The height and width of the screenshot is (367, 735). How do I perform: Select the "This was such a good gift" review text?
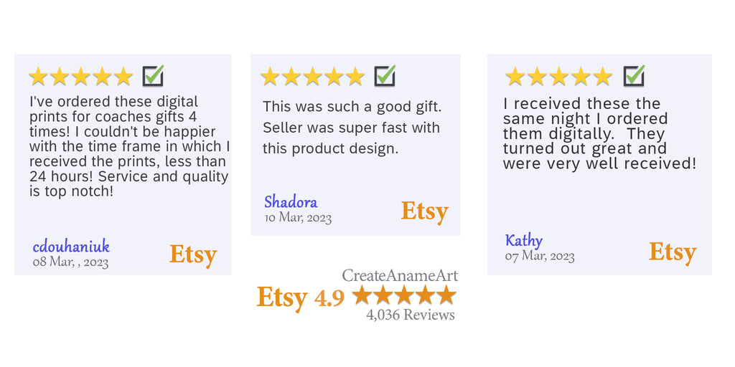[352, 128]
